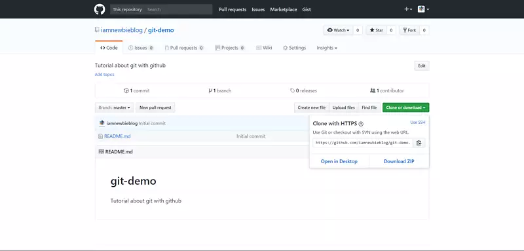524x251 pixels.
Task: Click iamnewbieblog commit author name
Action: coord(122,123)
